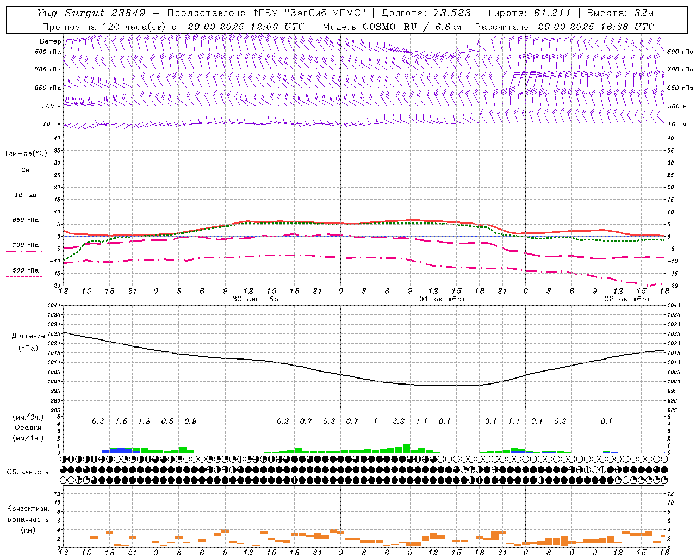Click the right pressure axis value 985
Viewport: 696px width, 557px height.
[673, 411]
